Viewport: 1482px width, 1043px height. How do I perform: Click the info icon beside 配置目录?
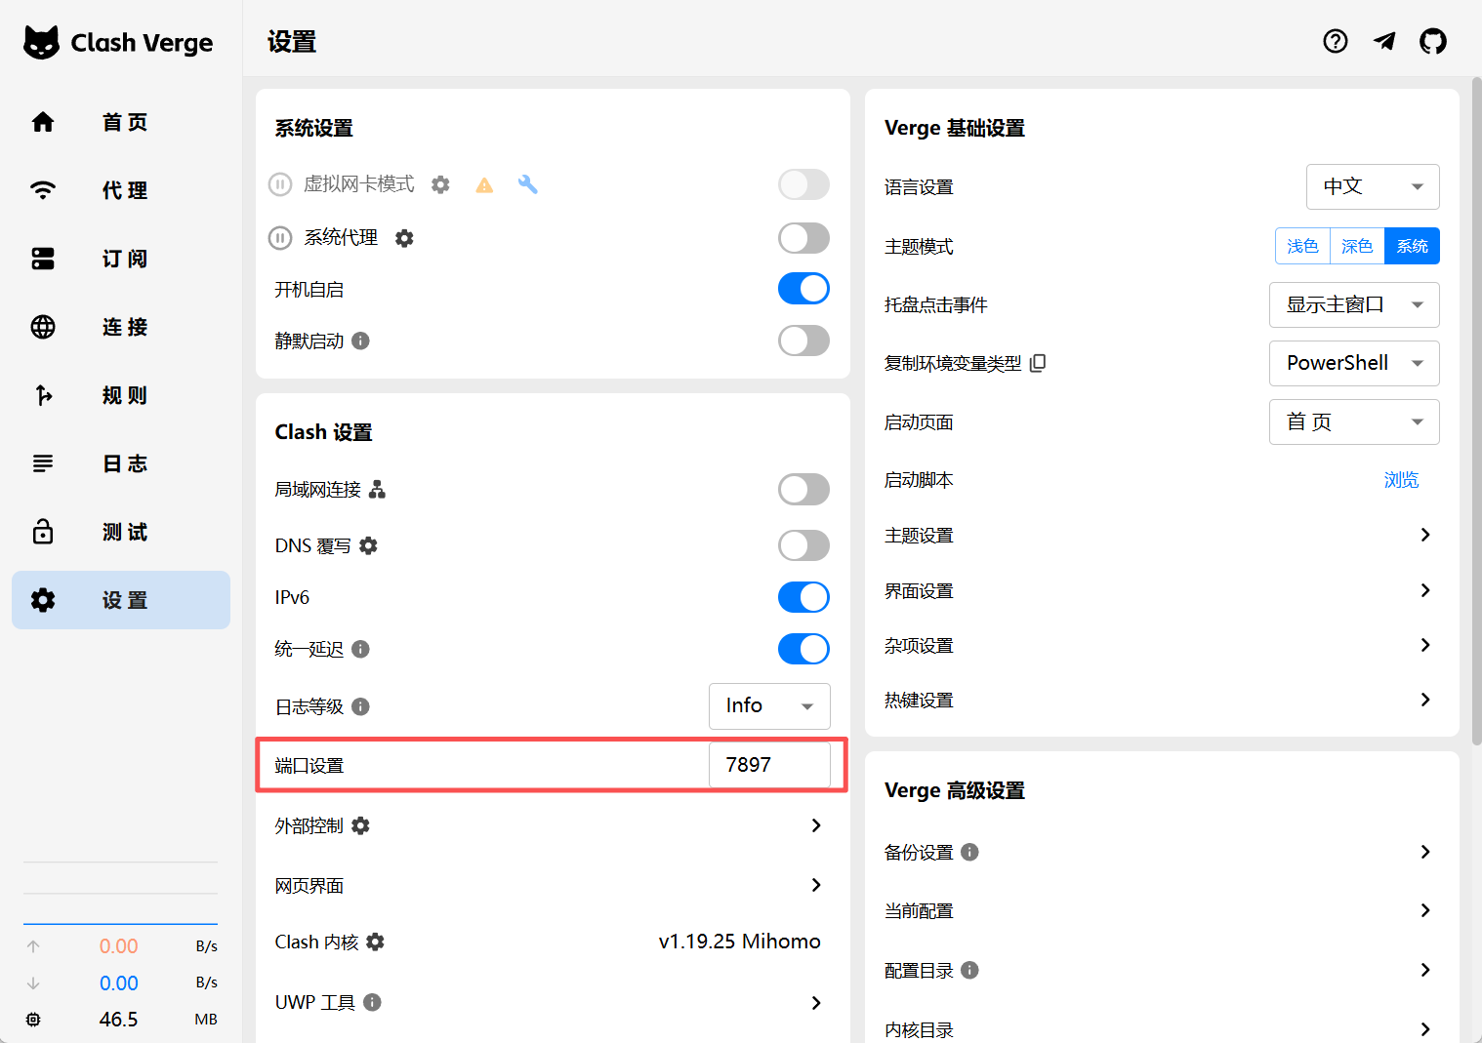pyautogui.click(x=969, y=970)
